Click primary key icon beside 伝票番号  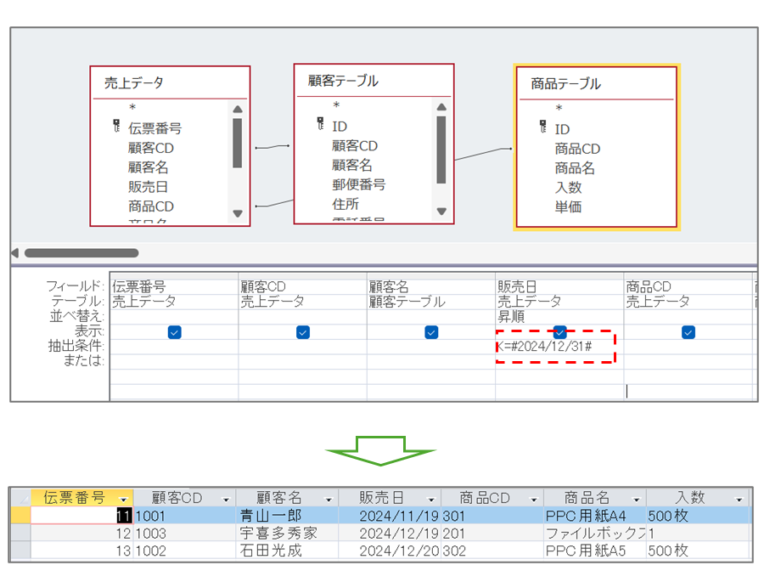[116, 127]
